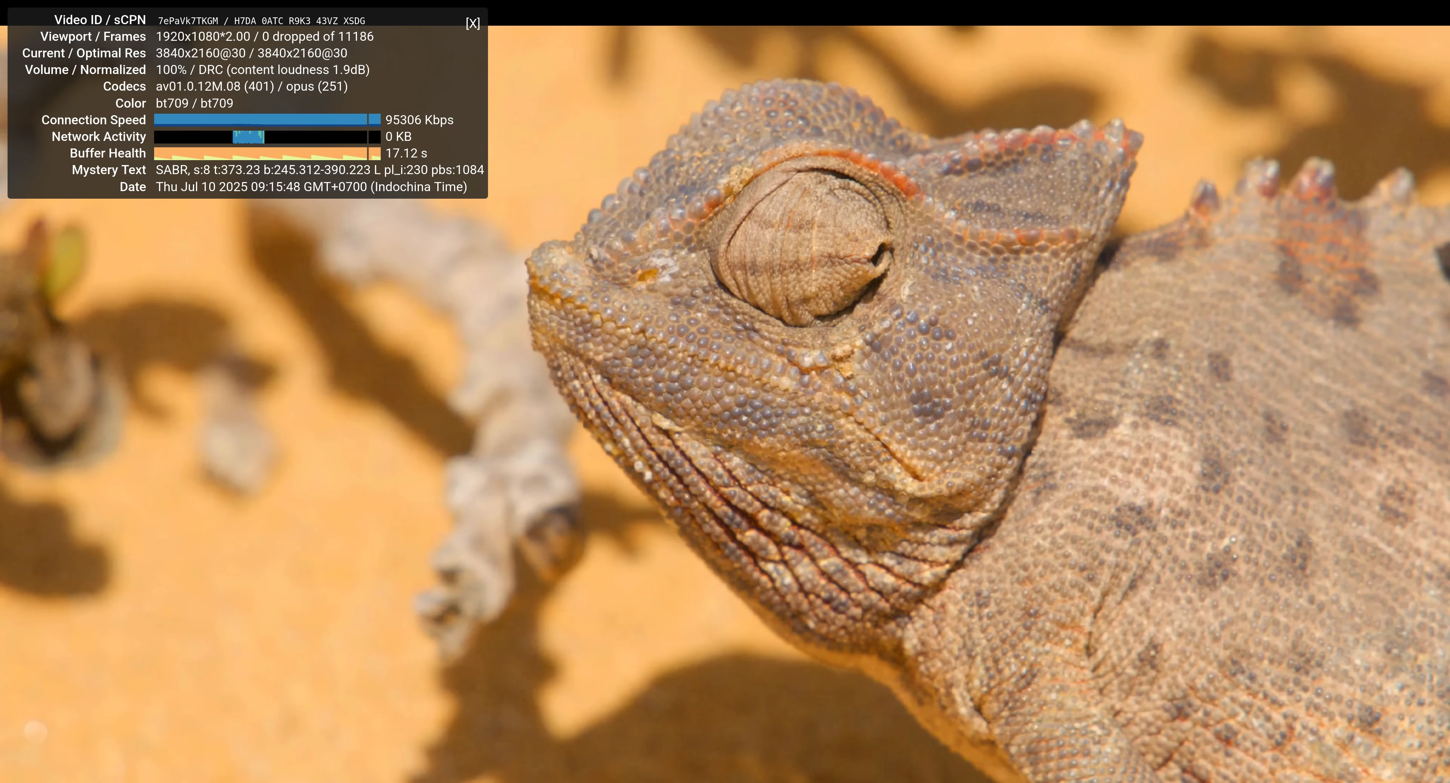Screen dimensions: 1450x783
Task: Click the Buffer Health label
Action: (x=108, y=153)
